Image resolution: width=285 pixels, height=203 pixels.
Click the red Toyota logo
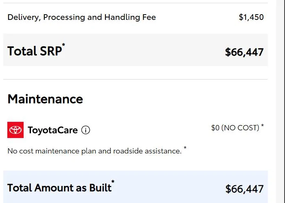(15, 130)
